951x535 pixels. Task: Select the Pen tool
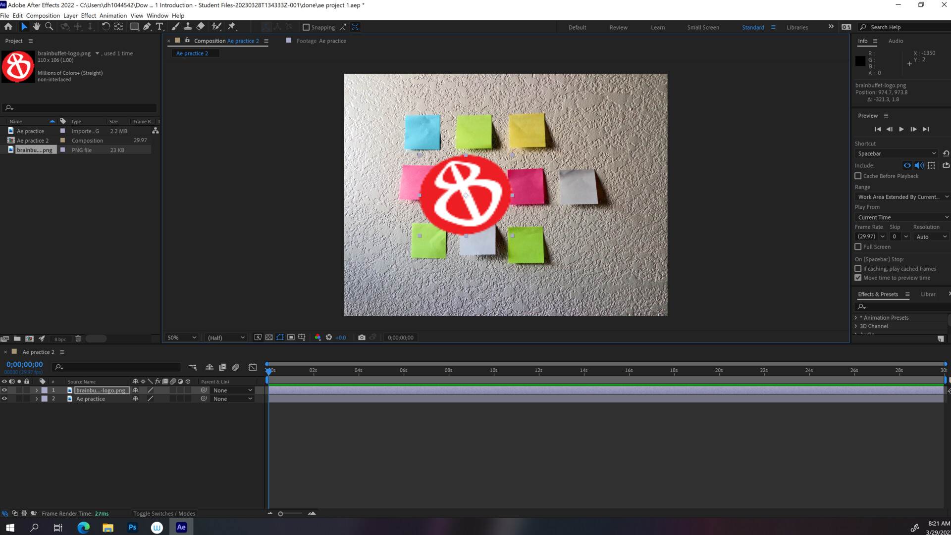147,27
